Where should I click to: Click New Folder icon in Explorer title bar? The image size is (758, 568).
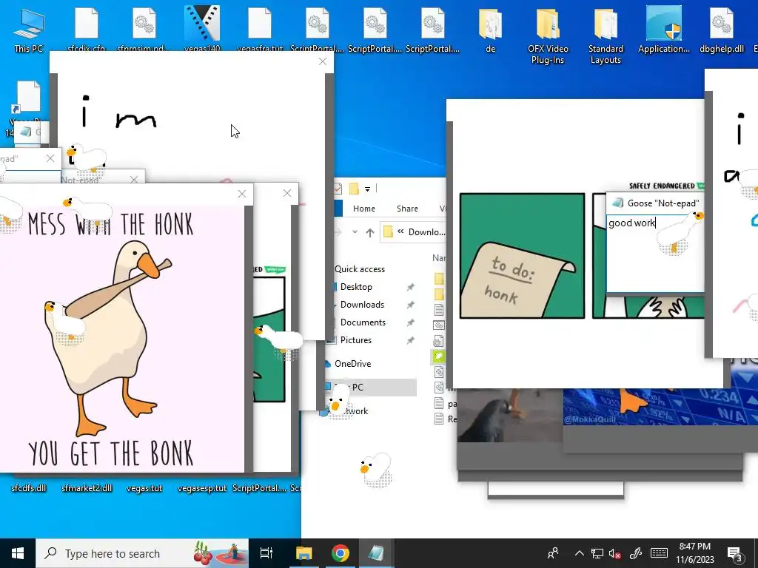(x=354, y=189)
